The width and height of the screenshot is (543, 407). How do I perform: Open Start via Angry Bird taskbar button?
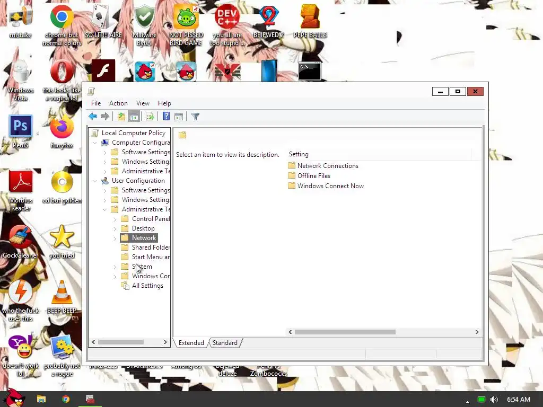(x=13, y=399)
